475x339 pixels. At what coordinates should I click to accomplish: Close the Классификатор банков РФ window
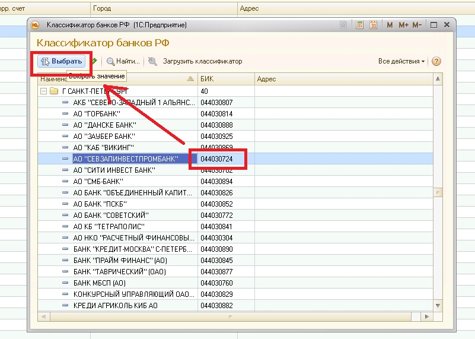(x=447, y=25)
